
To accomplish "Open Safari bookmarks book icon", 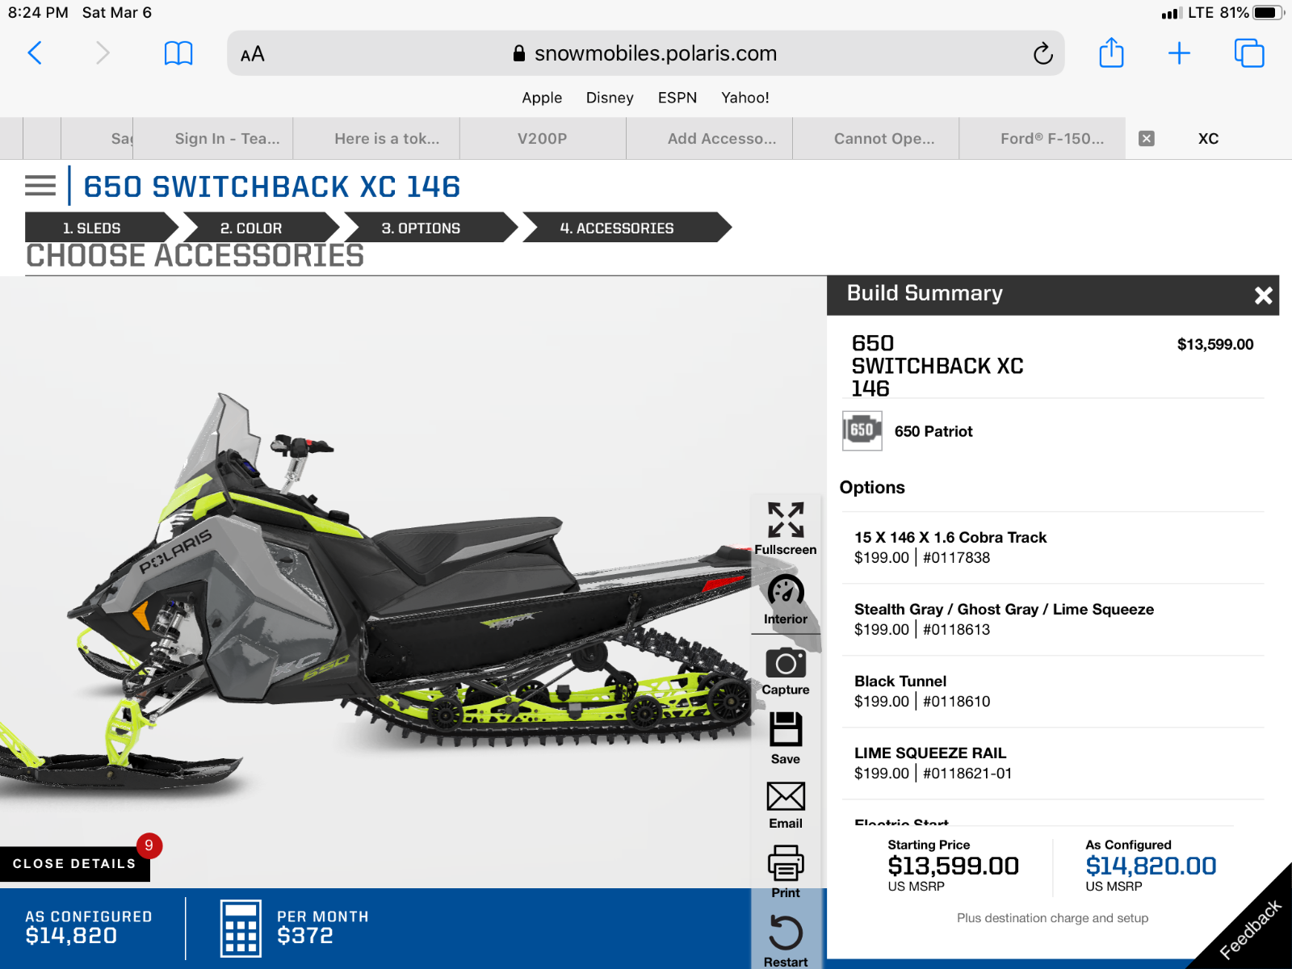I will pos(178,53).
